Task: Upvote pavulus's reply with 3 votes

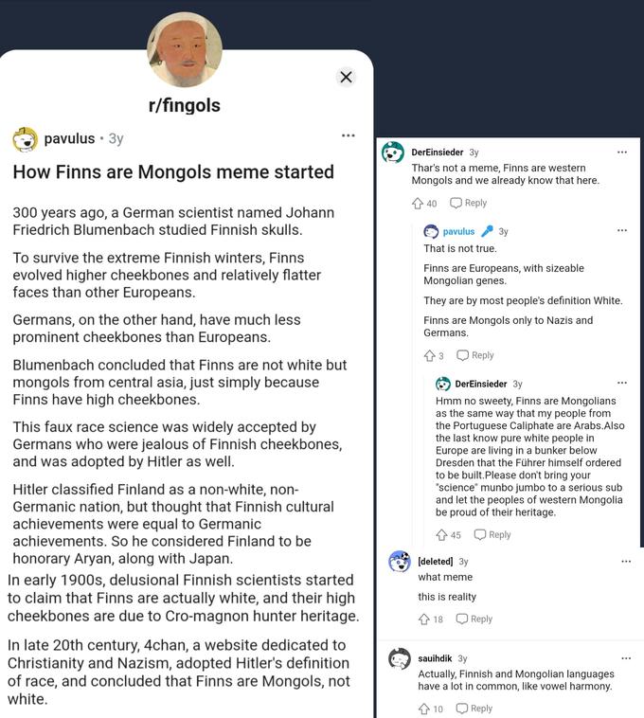Action: click(429, 356)
